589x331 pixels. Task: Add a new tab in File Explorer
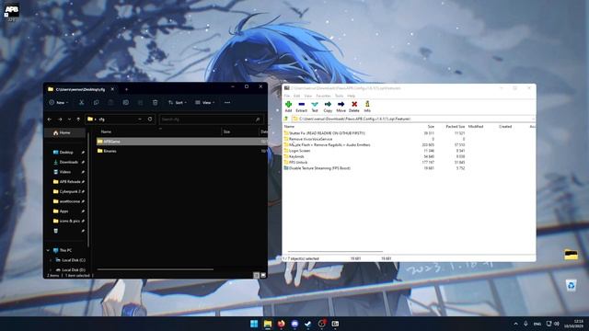(126, 89)
